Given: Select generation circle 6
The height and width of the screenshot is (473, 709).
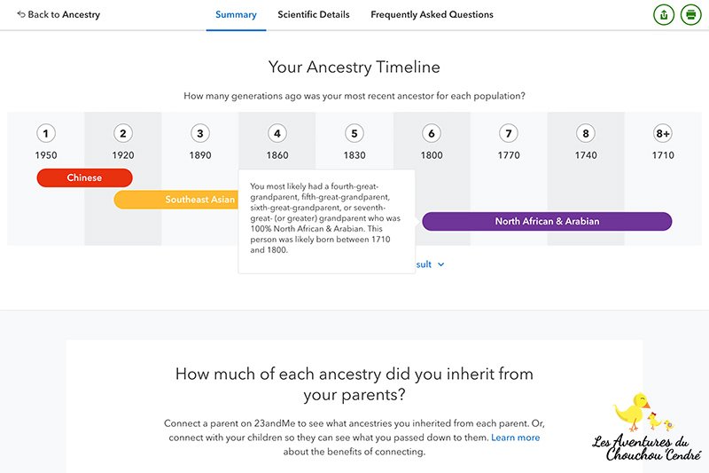Looking at the screenshot, I should click(x=432, y=134).
